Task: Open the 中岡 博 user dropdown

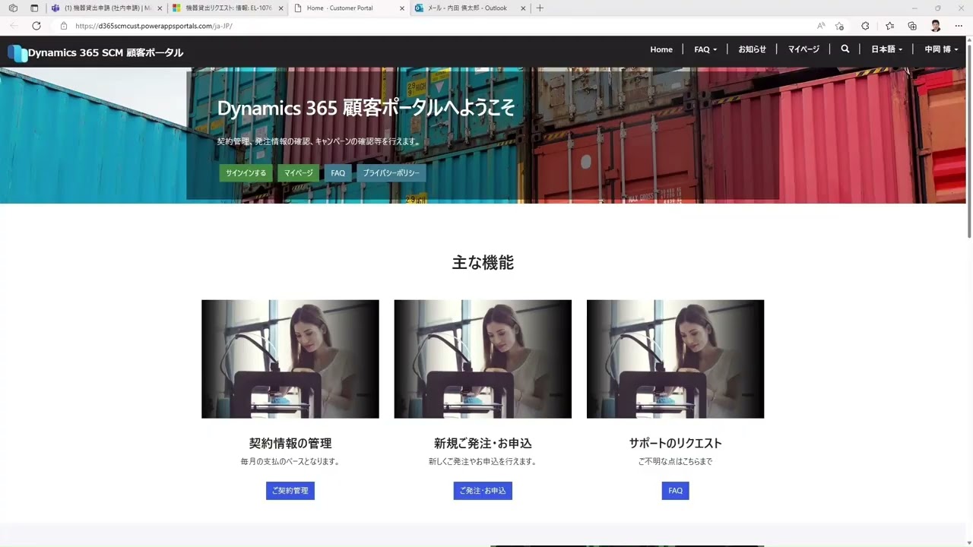Action: tap(941, 49)
